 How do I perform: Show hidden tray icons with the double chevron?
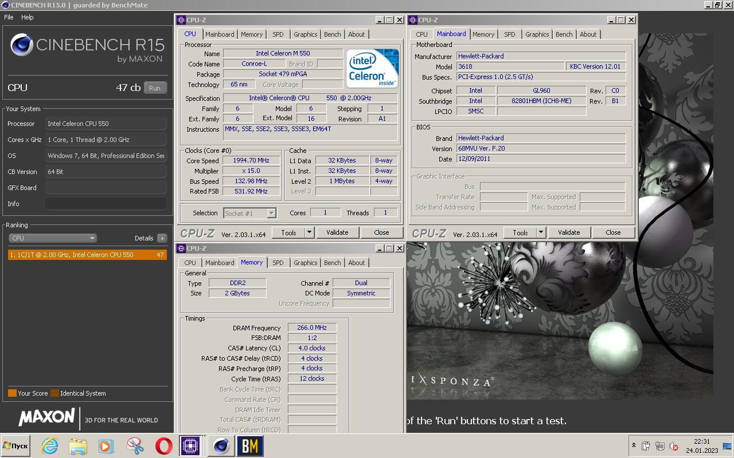click(x=634, y=445)
